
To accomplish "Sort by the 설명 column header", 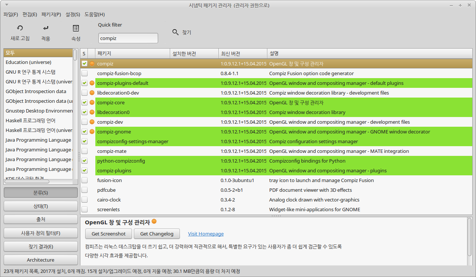I will (x=369, y=54).
